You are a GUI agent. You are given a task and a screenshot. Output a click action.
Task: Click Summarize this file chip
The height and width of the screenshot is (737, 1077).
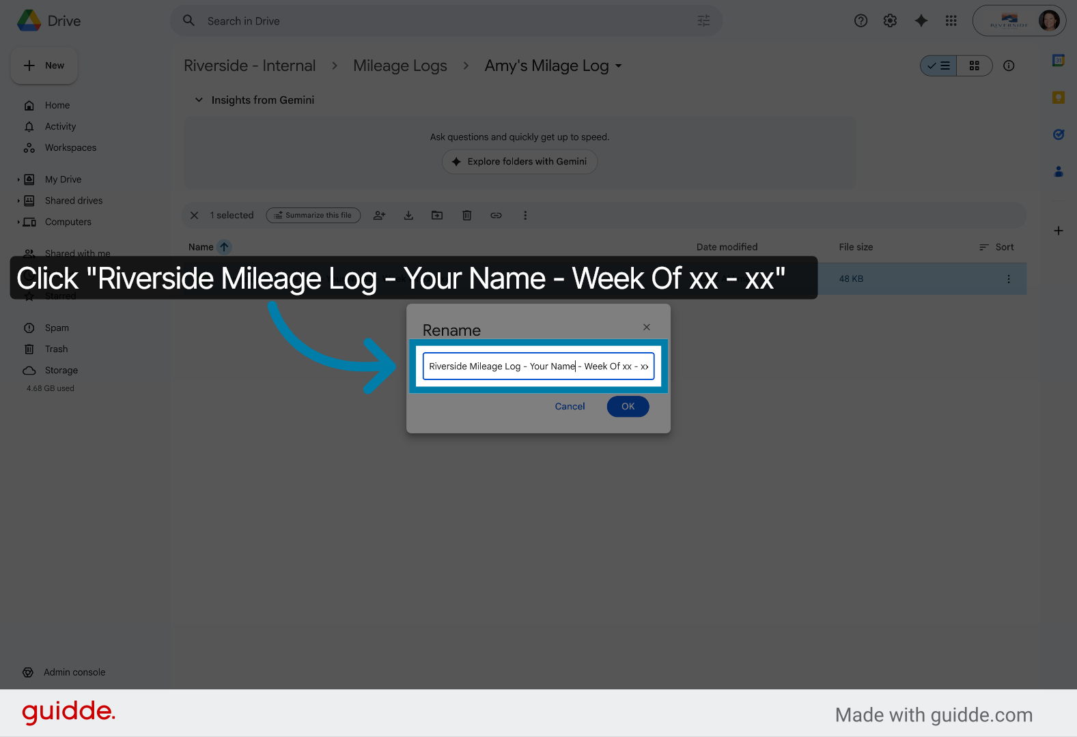pyautogui.click(x=313, y=215)
